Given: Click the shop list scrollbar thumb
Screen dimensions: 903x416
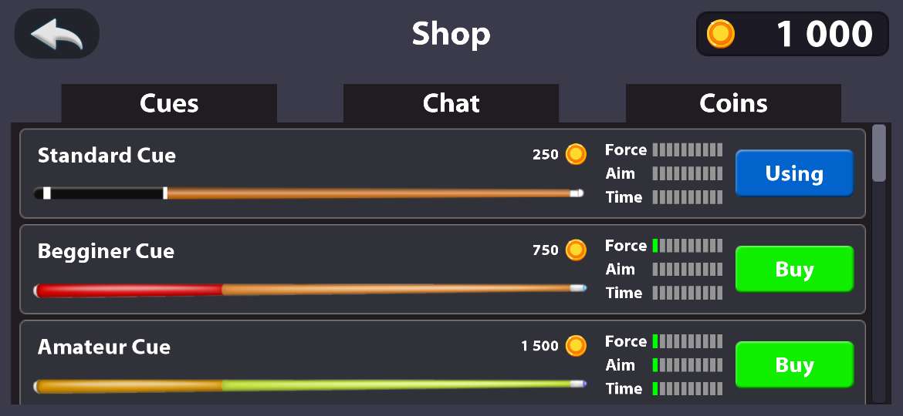Looking at the screenshot, I should [879, 153].
